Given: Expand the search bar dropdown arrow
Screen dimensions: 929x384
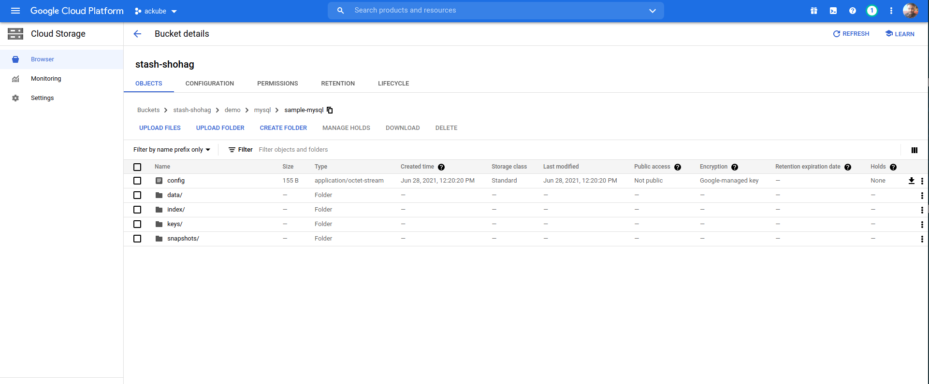Looking at the screenshot, I should (652, 11).
